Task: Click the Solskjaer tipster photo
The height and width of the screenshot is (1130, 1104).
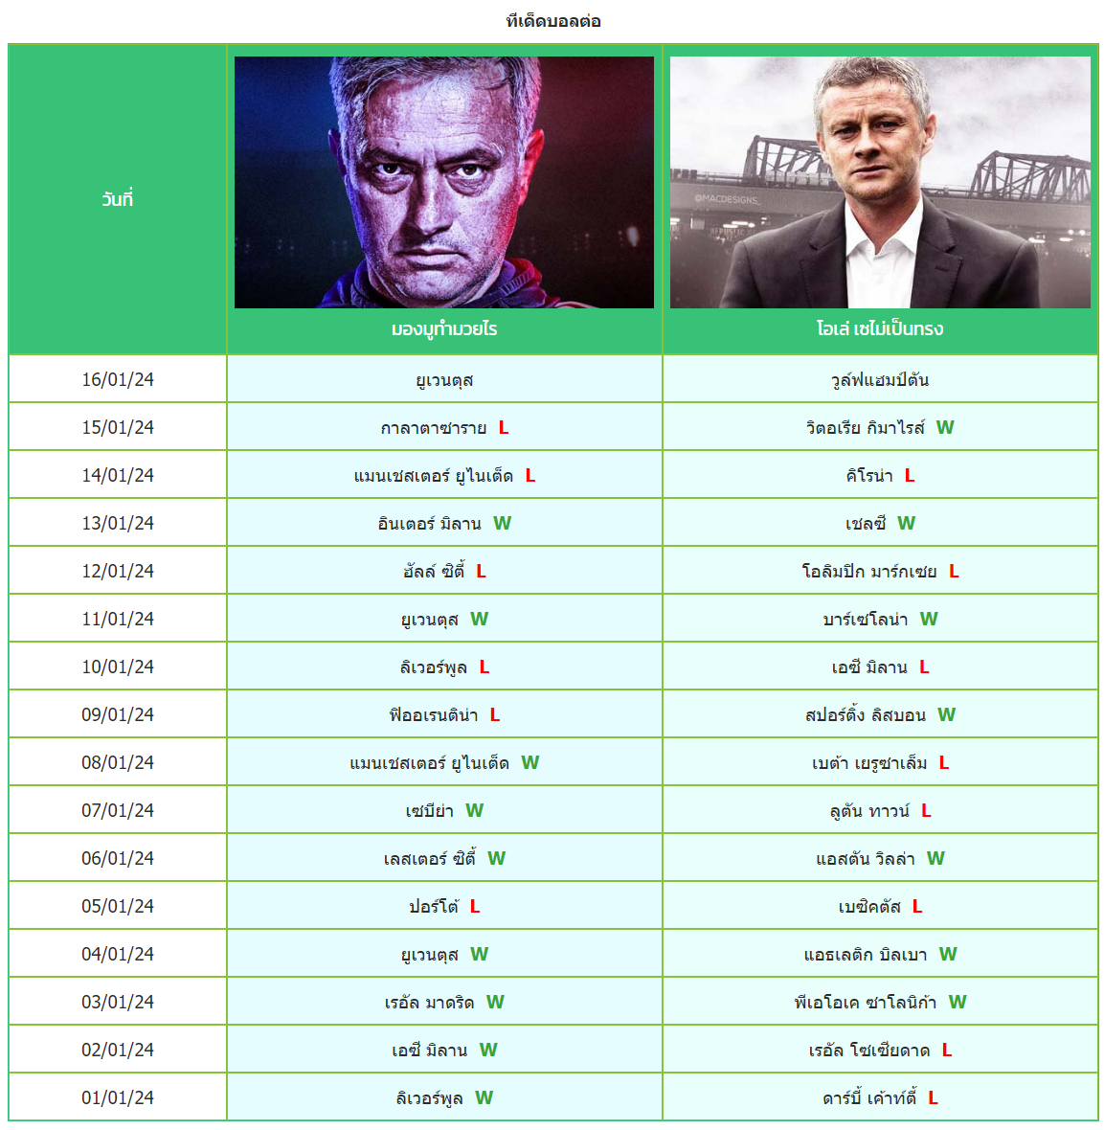Action: tap(880, 182)
